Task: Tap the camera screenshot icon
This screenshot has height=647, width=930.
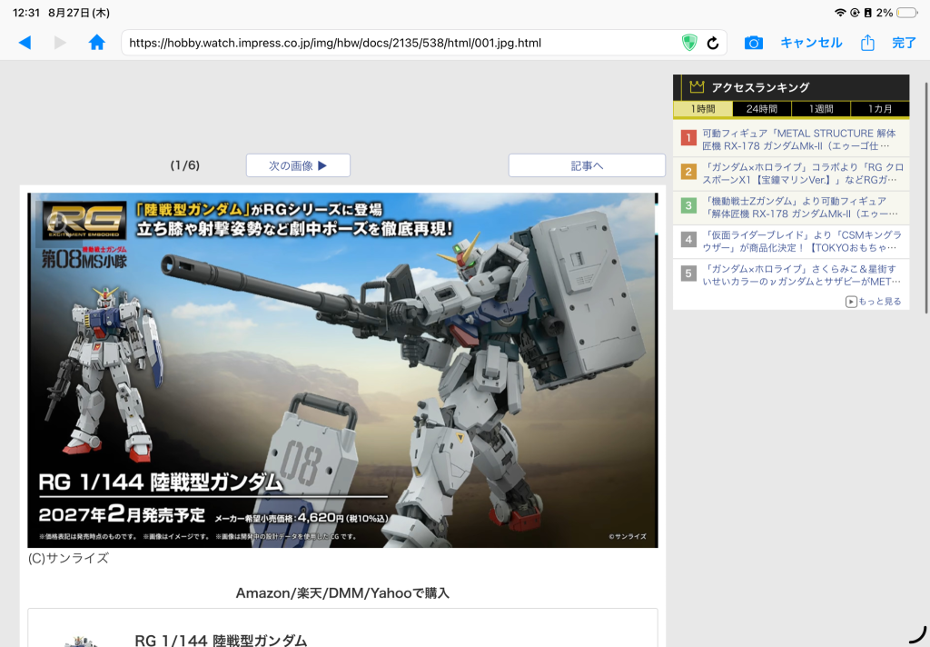Action: [x=753, y=43]
